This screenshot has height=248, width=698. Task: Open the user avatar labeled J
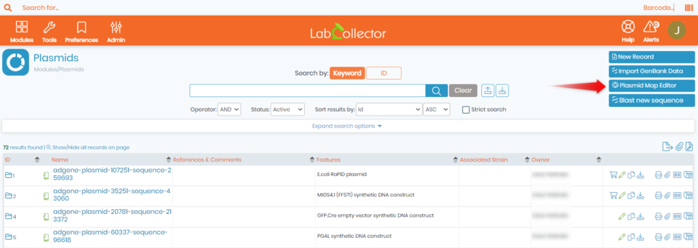point(677,30)
